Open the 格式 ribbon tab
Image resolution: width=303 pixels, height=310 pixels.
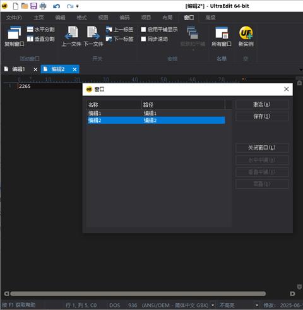point(81,18)
